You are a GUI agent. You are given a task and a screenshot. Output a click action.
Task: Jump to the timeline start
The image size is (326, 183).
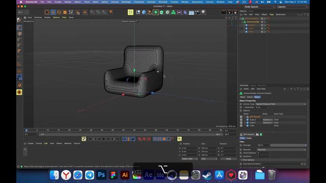pyautogui.click(x=90, y=139)
